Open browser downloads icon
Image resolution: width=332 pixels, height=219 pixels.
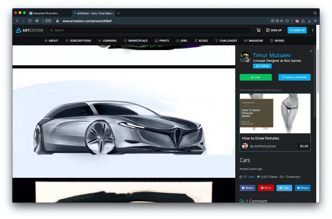point(309,21)
